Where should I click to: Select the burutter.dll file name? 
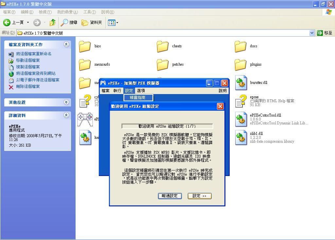point(258,83)
